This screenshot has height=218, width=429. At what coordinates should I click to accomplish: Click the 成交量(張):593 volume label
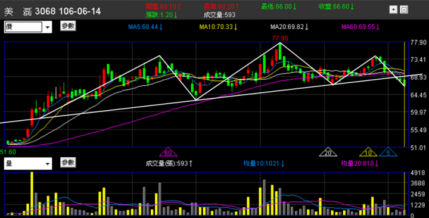point(169,164)
